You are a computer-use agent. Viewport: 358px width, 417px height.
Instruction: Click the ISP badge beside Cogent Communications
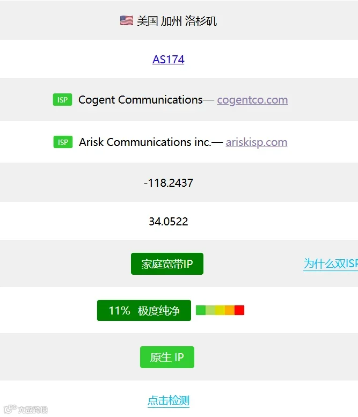pyautogui.click(x=62, y=100)
